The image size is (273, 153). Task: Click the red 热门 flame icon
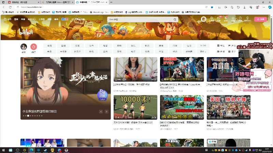33,47
